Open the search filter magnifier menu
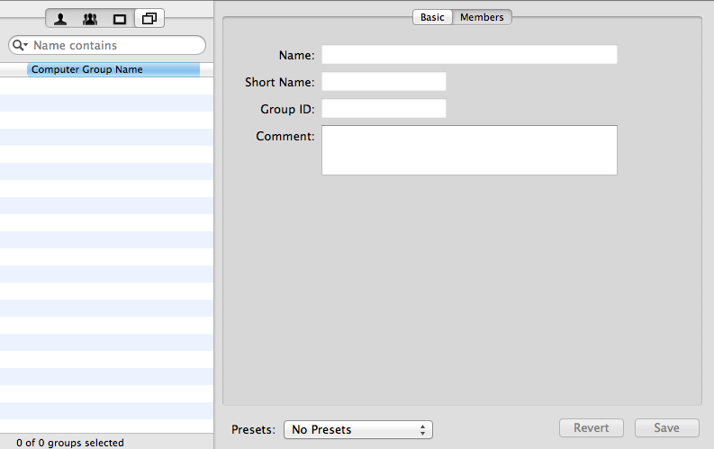This screenshot has height=449, width=714. 20,45
